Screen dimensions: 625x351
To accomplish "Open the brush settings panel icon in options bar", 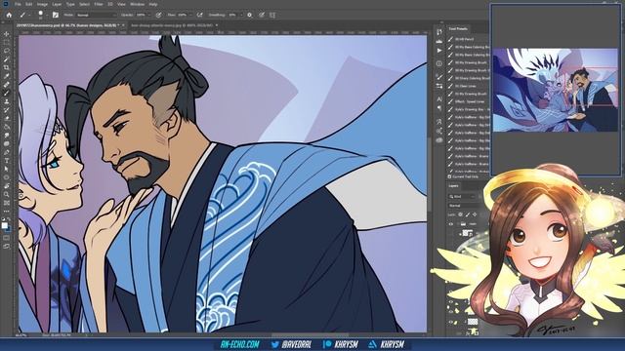I will [56, 15].
